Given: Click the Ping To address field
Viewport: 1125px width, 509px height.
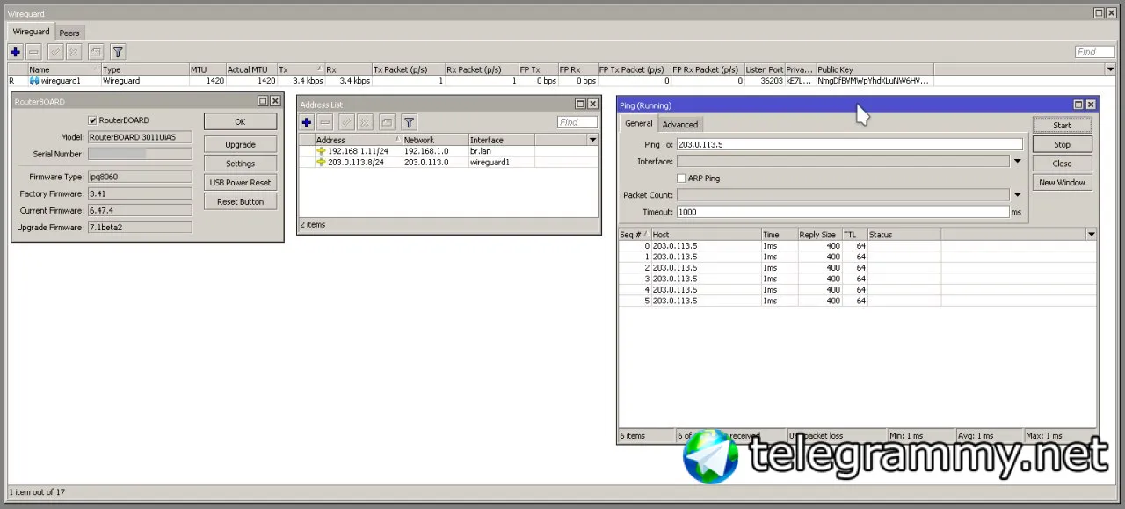Looking at the screenshot, I should pyautogui.click(x=849, y=144).
